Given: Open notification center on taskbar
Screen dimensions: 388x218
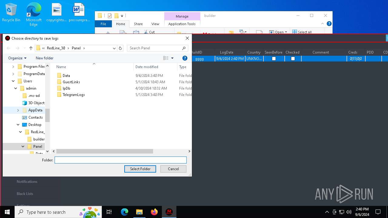Looking at the screenshot, I should [x=378, y=212].
